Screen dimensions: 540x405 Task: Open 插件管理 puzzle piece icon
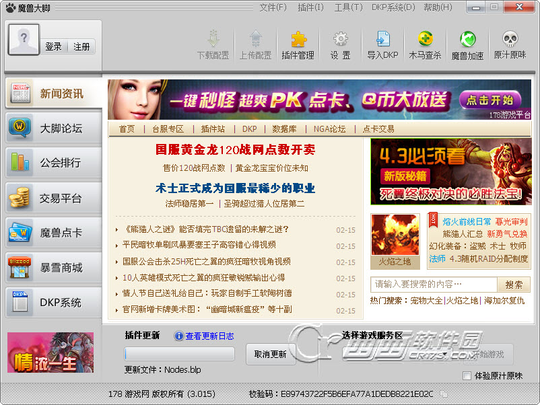click(x=298, y=39)
